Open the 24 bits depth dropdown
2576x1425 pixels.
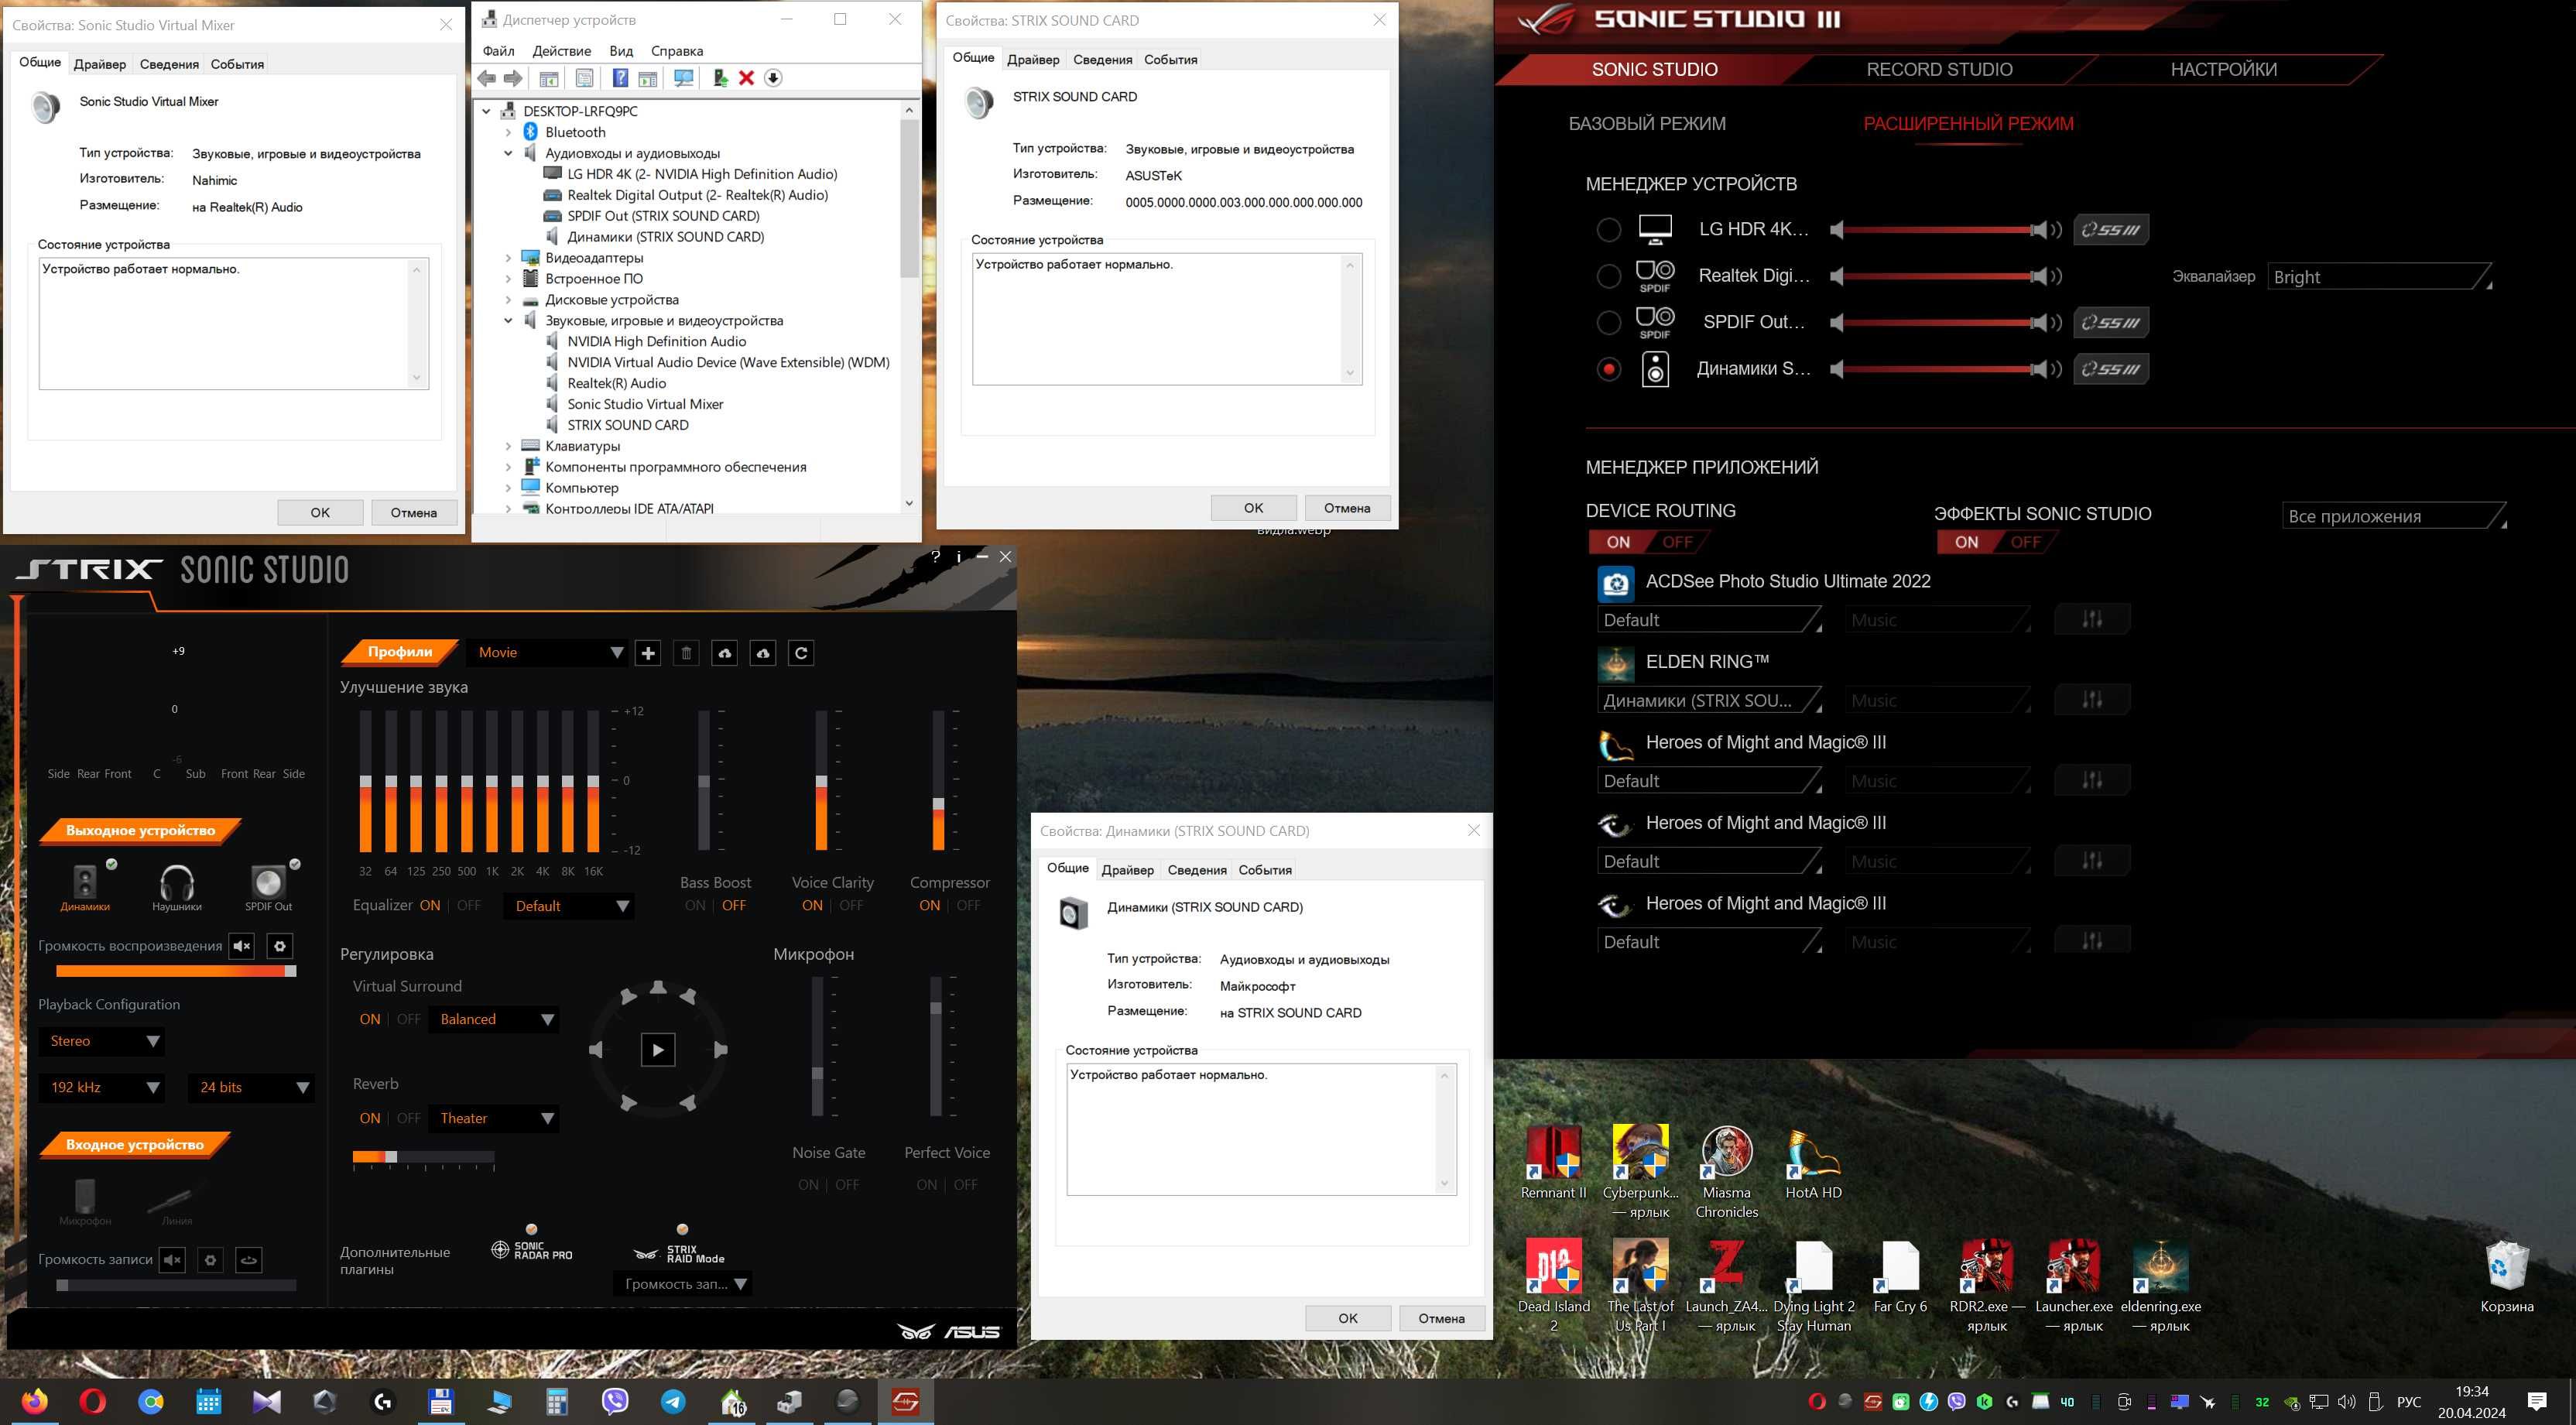(x=251, y=1088)
